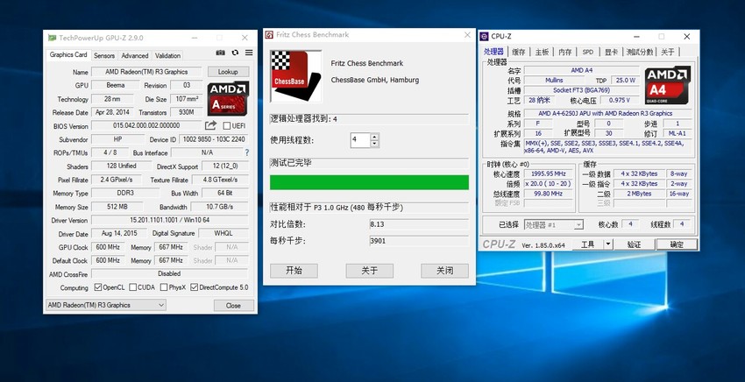Select the 测试分数 tab in CPU-Z
This screenshot has height=382, width=745.
pos(640,52)
